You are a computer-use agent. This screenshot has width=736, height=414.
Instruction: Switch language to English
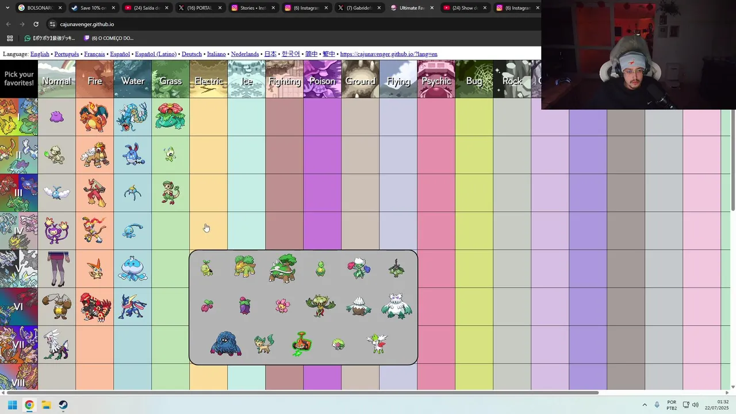[x=40, y=54]
